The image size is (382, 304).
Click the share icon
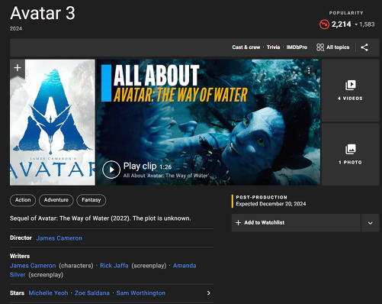[x=364, y=47]
